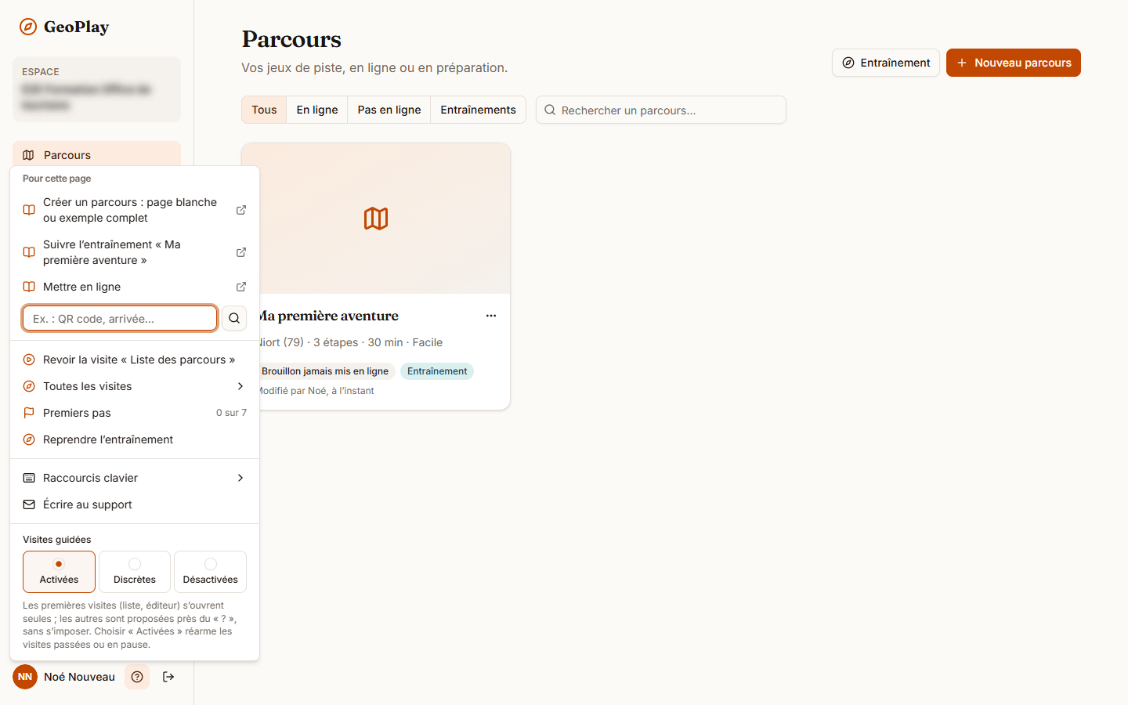Focus the 'Rechercher un parcours' search field
The height and width of the screenshot is (705, 1128).
tap(661, 110)
